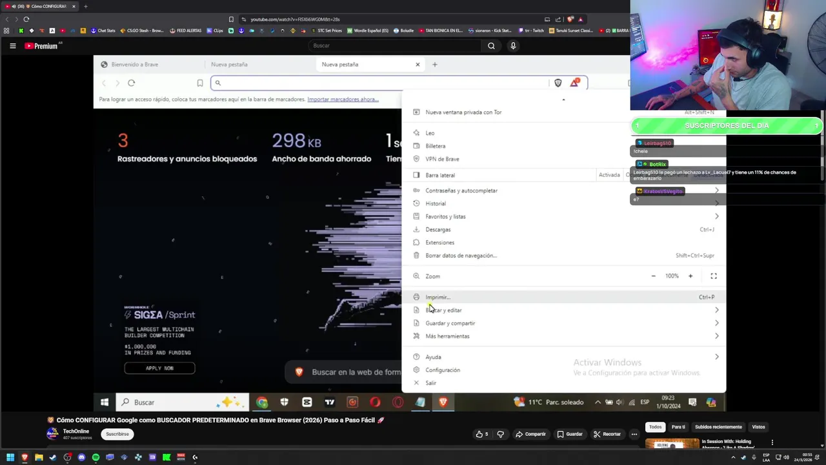Add a new tab in the video's Brave window
This screenshot has height=465, width=826.
pyautogui.click(x=434, y=65)
